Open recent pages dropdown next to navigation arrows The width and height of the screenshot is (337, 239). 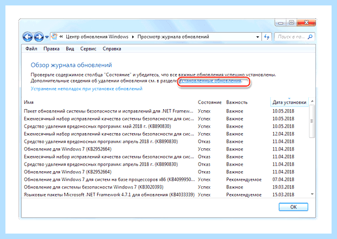(47, 37)
